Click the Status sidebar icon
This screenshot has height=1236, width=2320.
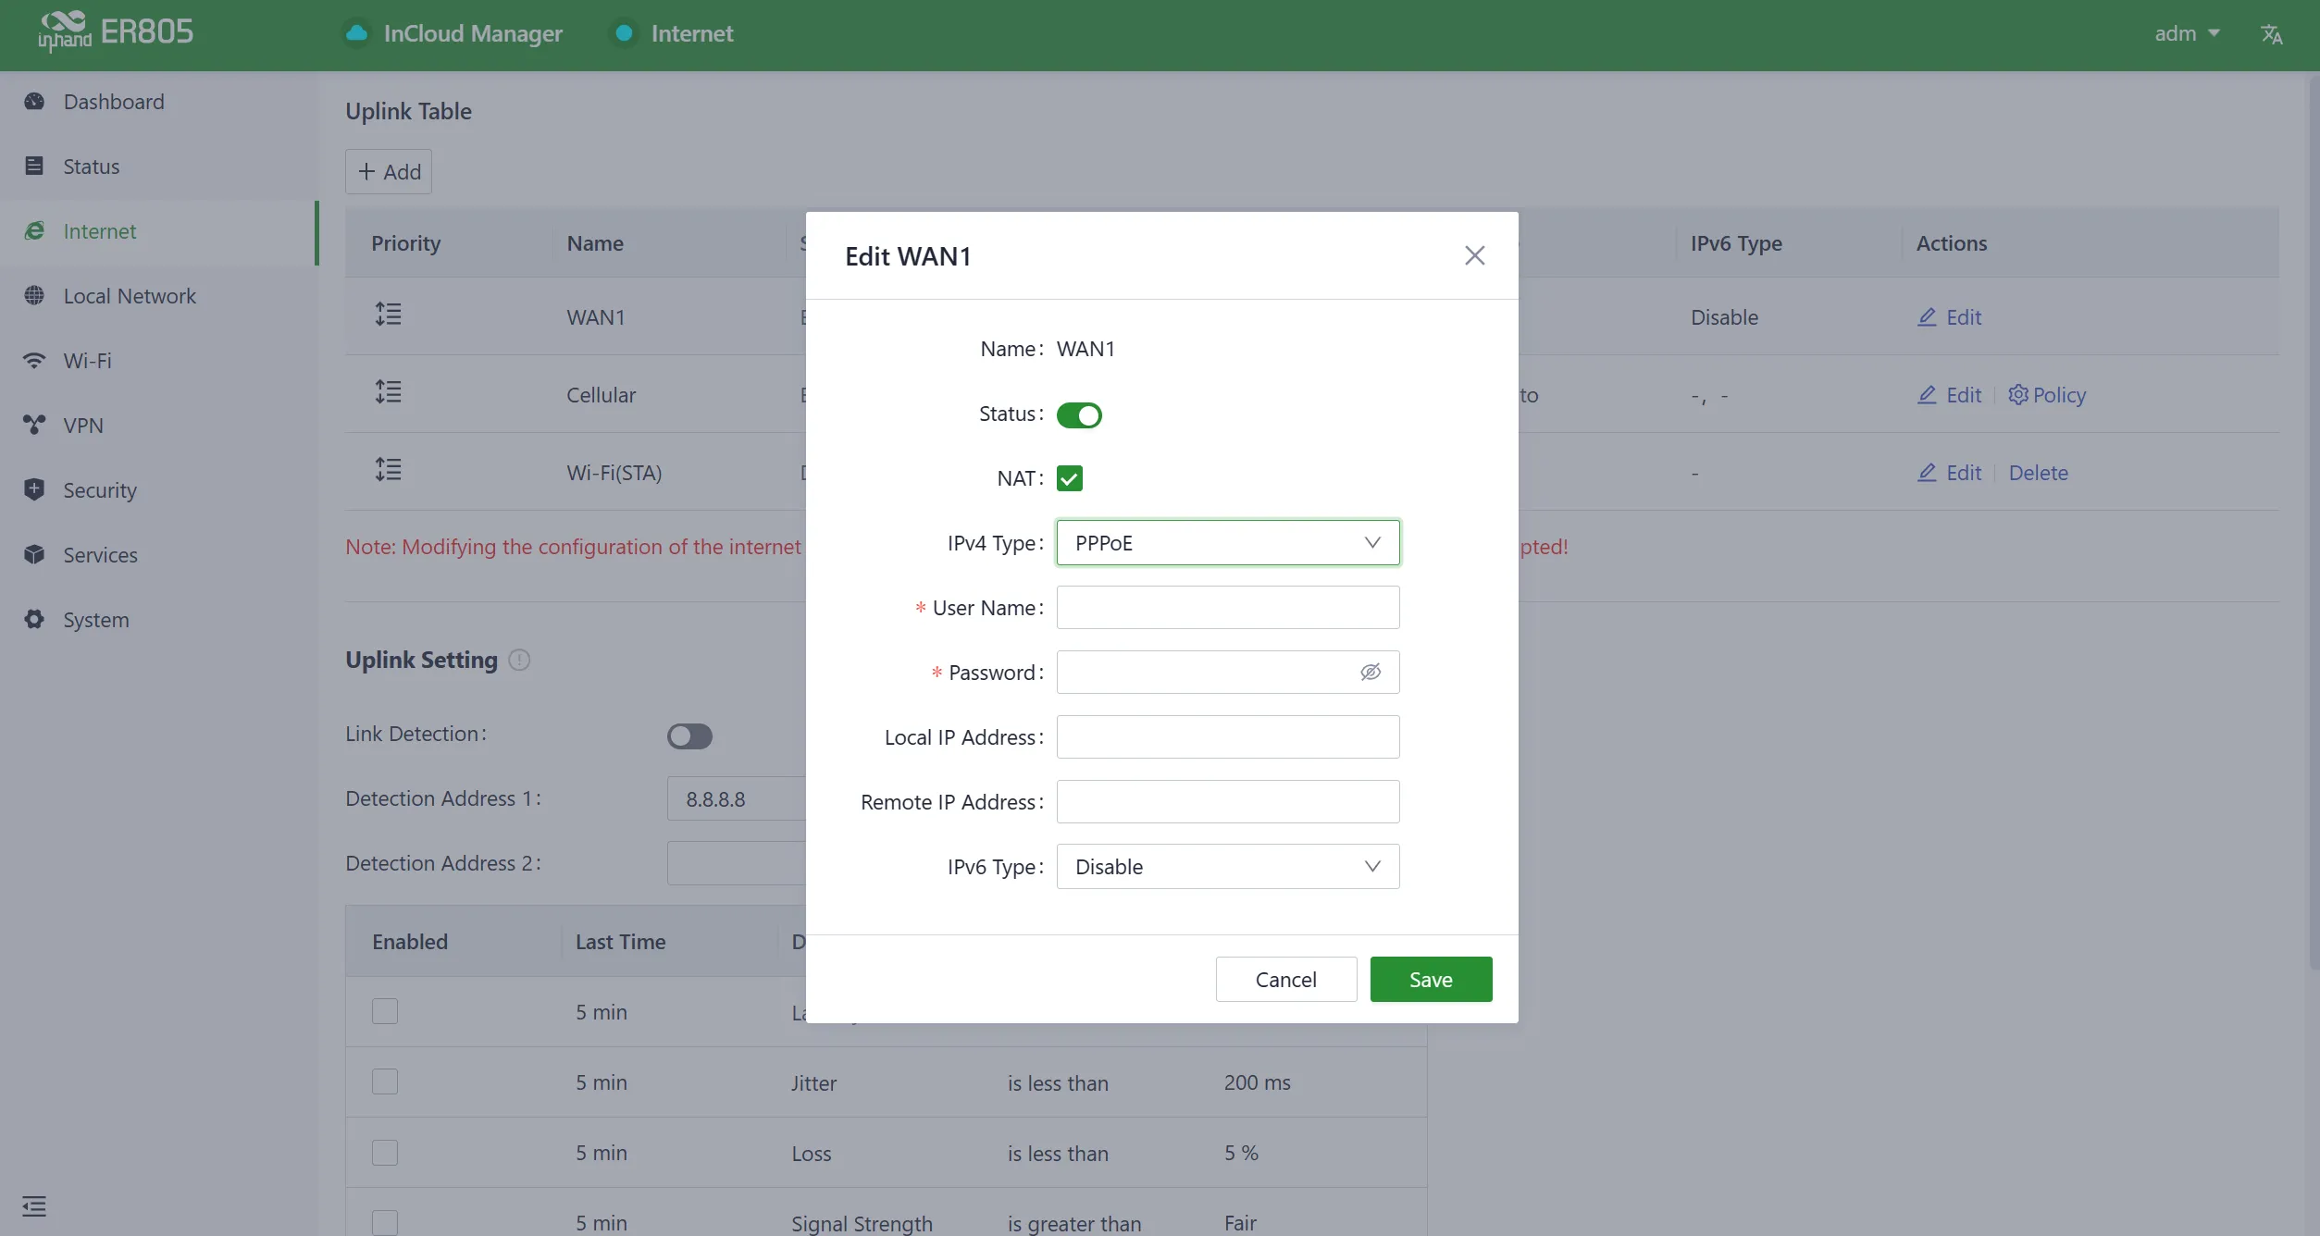[x=34, y=167]
